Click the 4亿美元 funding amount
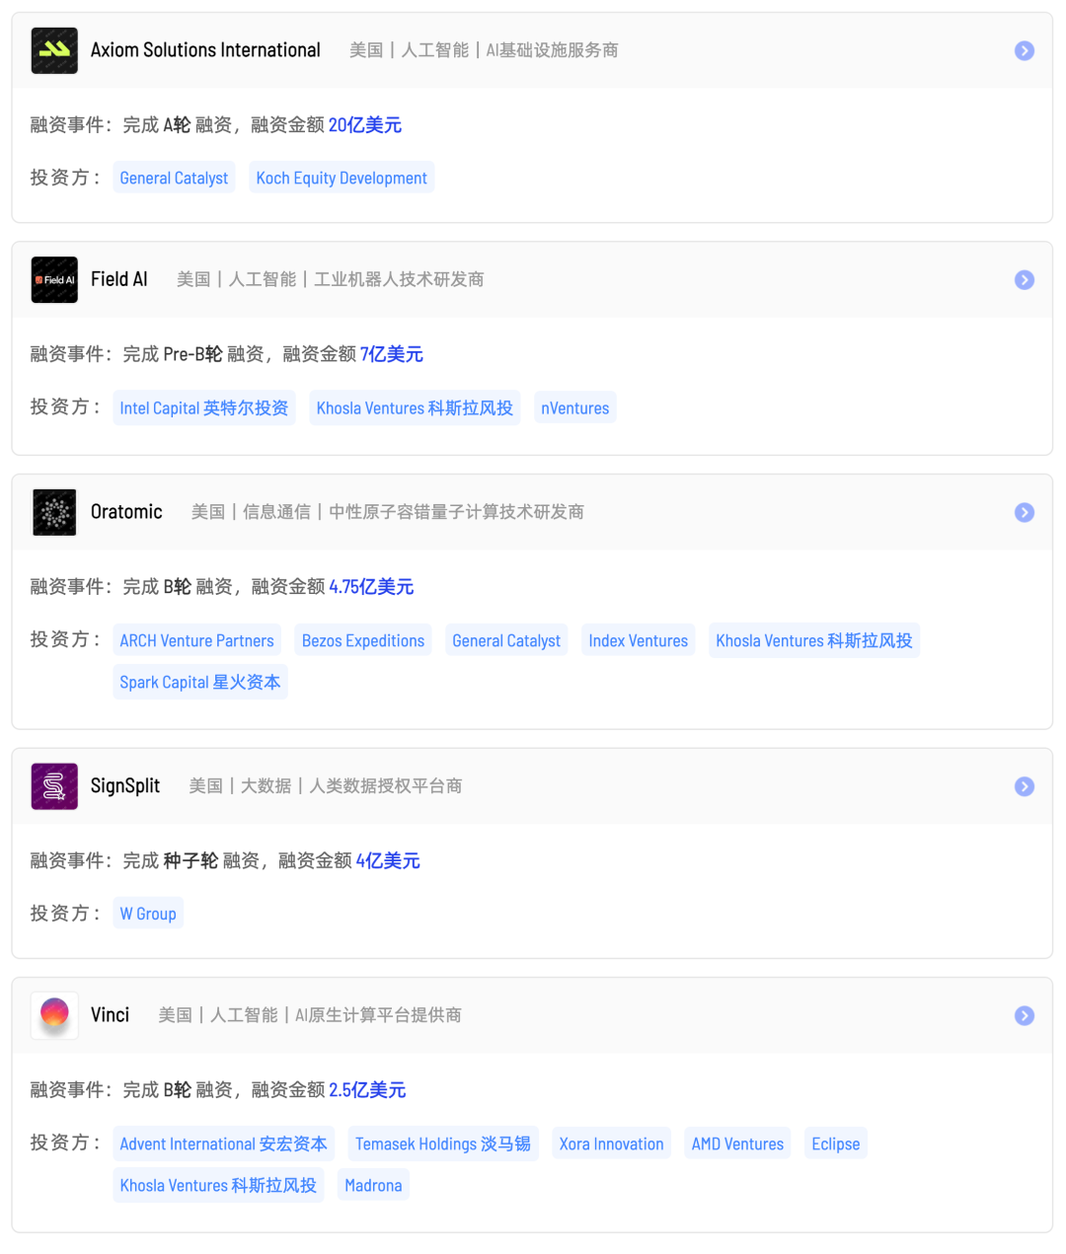 (388, 860)
